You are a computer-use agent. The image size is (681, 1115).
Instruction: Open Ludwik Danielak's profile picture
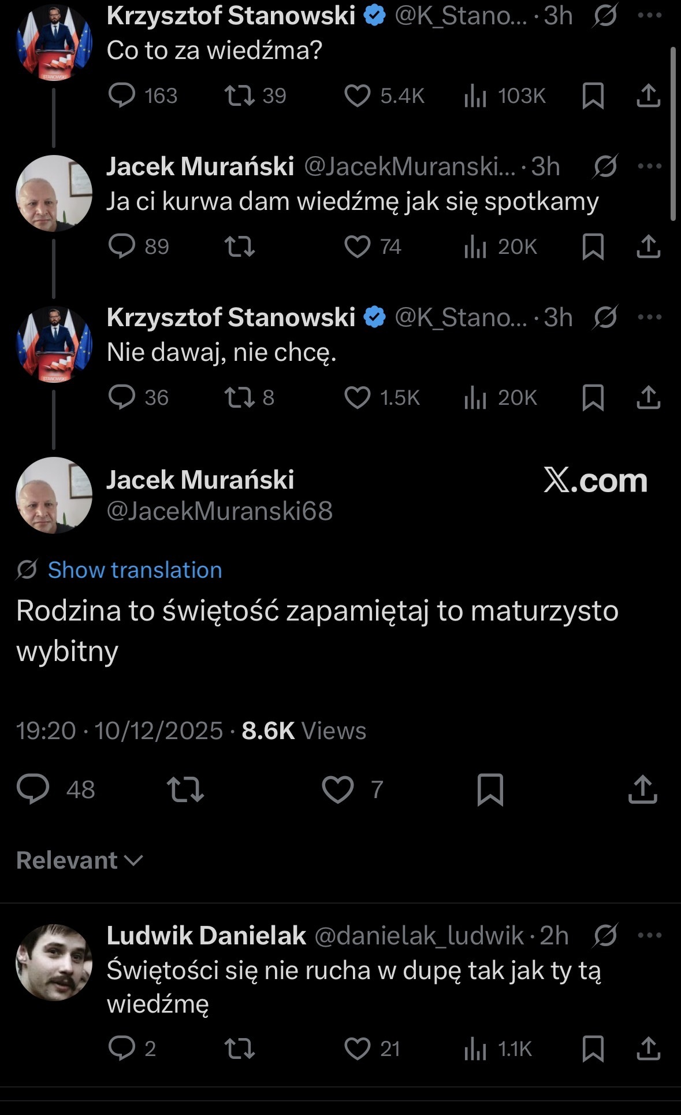54,962
